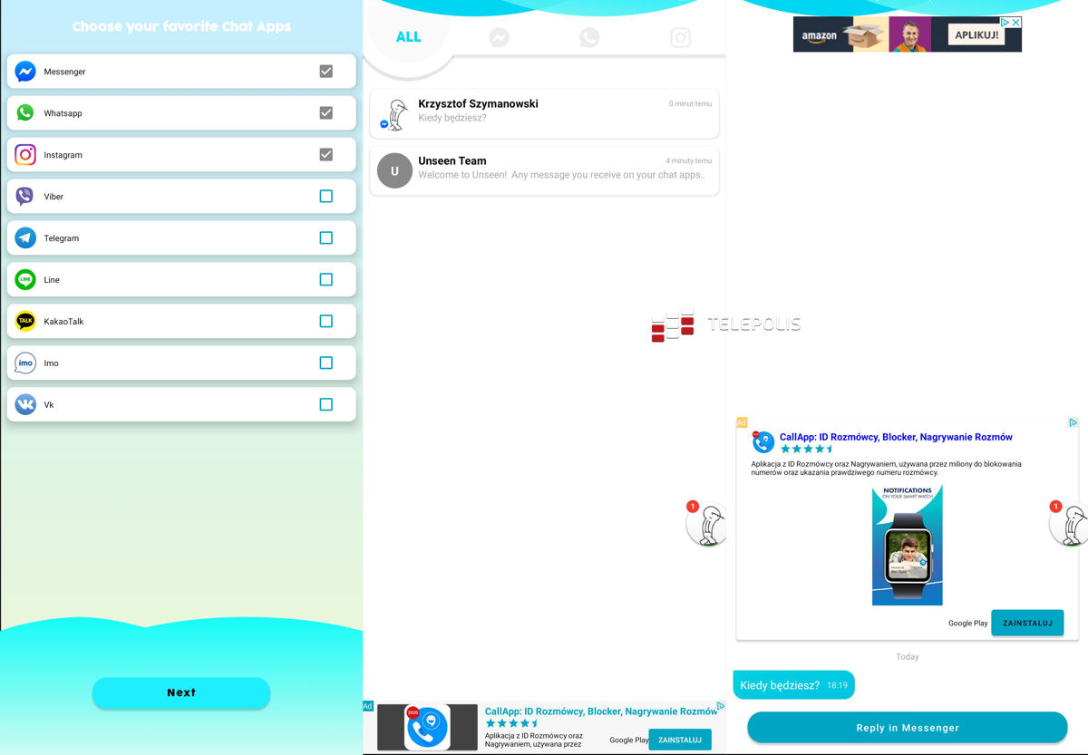Image resolution: width=1088 pixels, height=755 pixels.
Task: Tick the Viber checkbox
Action: click(326, 197)
